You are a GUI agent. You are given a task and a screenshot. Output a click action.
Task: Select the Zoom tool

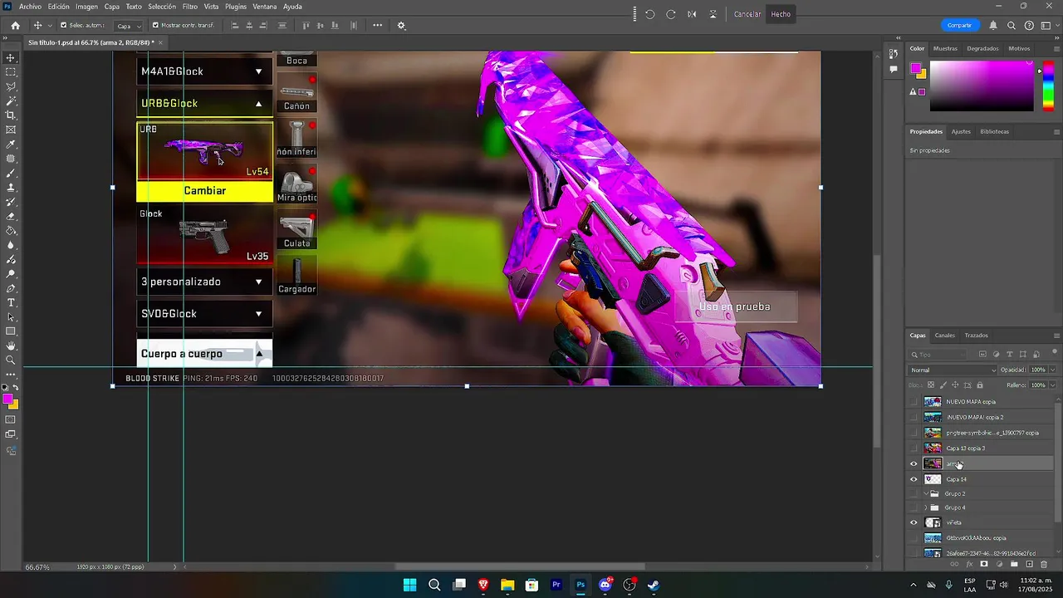[11, 360]
